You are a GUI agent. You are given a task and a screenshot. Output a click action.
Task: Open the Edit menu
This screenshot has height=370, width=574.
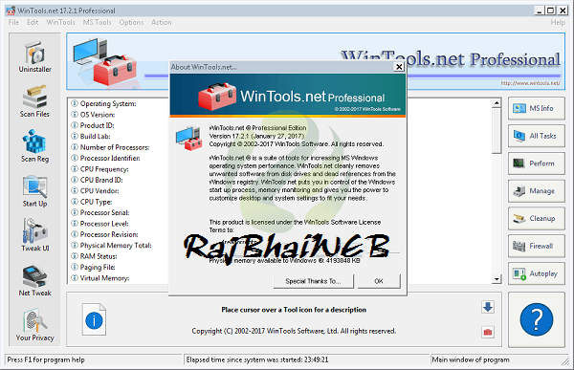[x=33, y=22]
